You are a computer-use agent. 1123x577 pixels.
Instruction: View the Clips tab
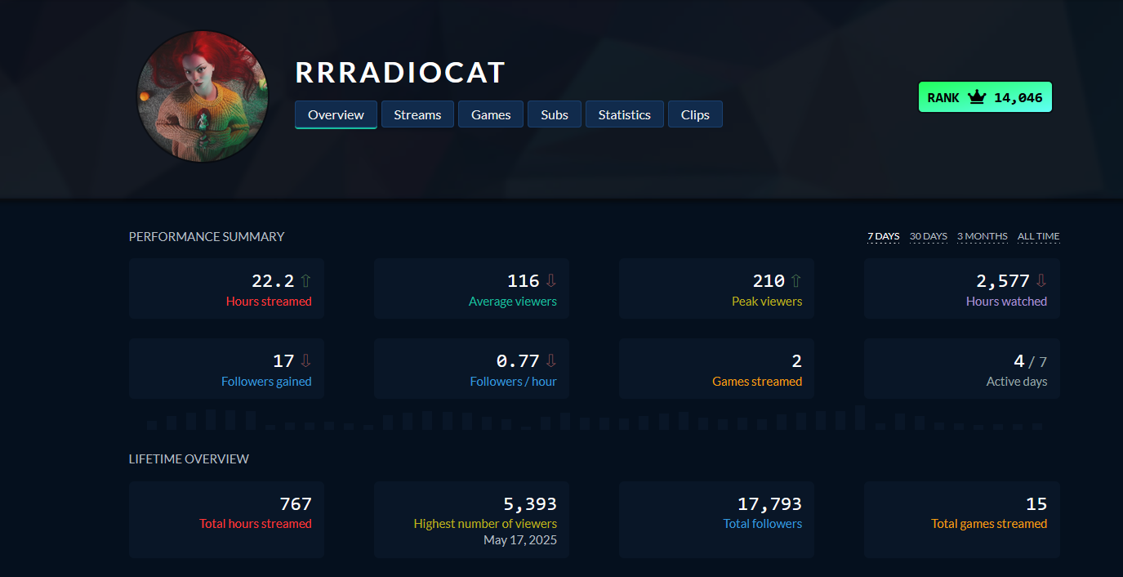[695, 114]
